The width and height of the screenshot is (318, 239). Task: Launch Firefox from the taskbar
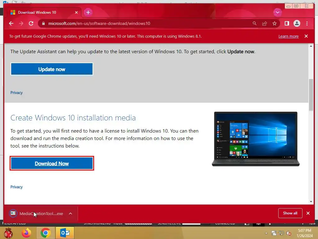26,233
